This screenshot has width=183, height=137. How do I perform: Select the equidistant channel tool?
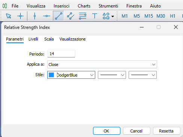point(70,16)
